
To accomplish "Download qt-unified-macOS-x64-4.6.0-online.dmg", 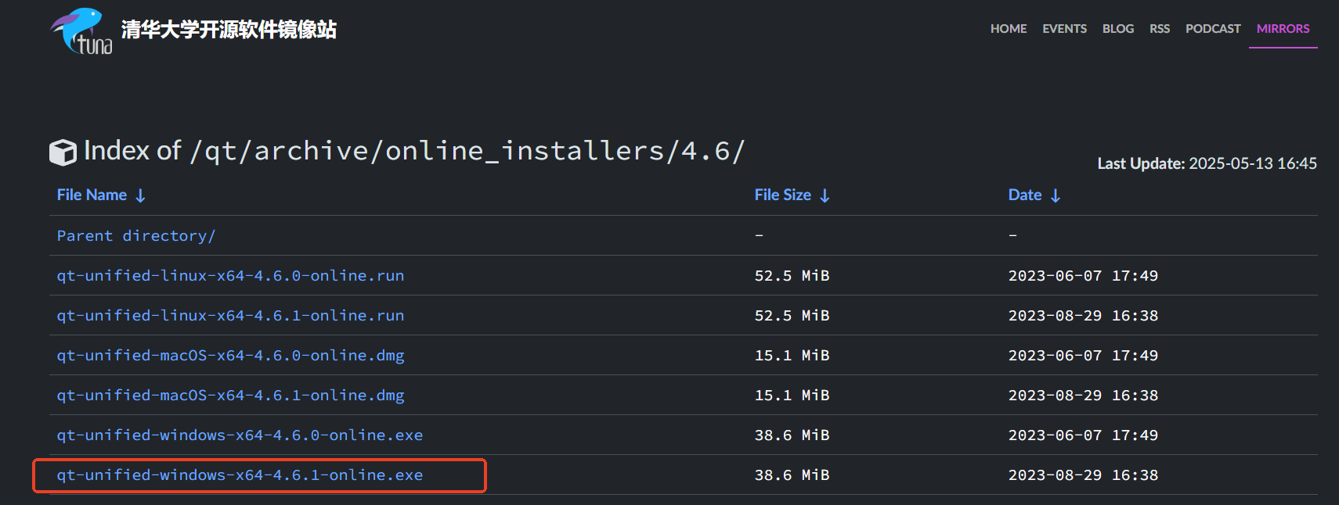I will tap(230, 355).
